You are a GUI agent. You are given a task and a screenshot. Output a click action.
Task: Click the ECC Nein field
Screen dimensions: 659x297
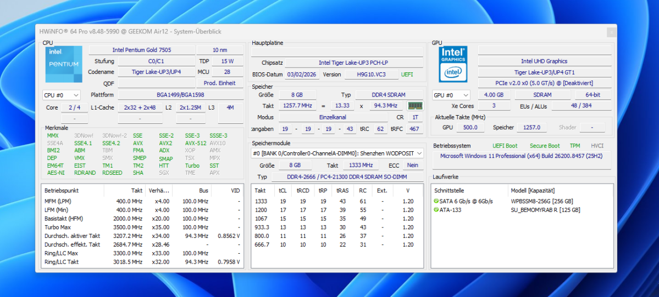(x=412, y=165)
